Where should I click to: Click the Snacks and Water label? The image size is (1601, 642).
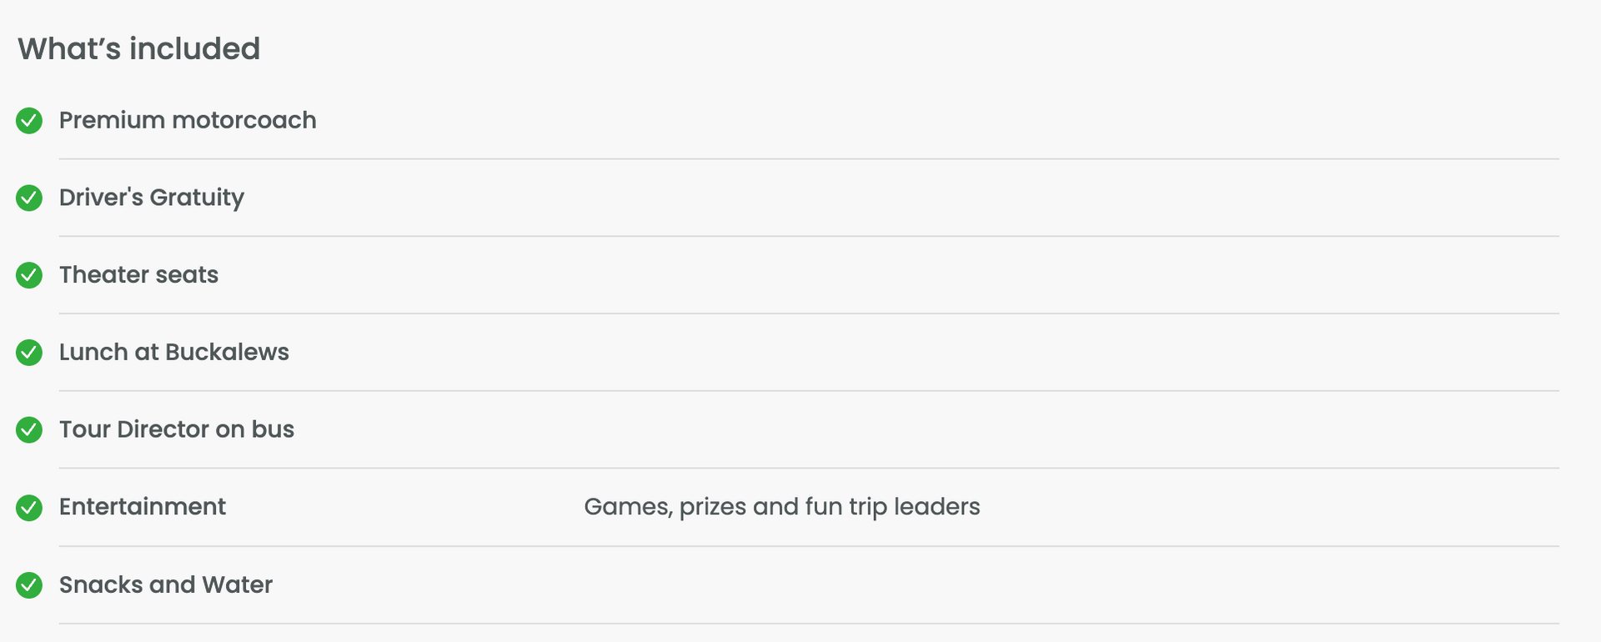[x=166, y=584]
